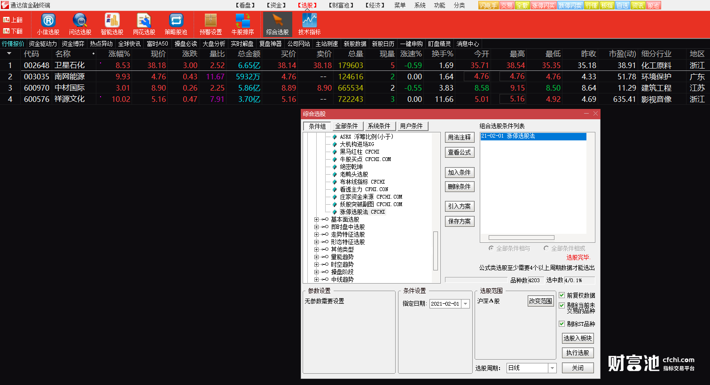
Task: Toggle 剔除当前未交易的品种 checkbox
Action: click(562, 305)
